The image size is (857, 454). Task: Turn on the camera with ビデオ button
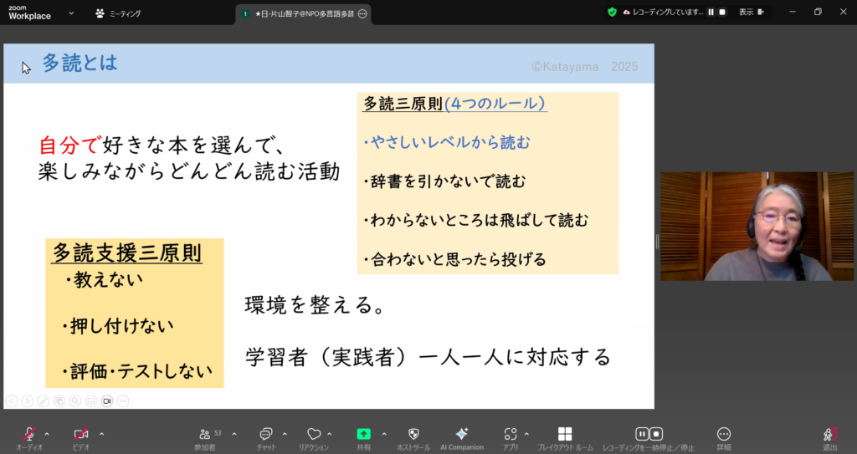click(81, 435)
